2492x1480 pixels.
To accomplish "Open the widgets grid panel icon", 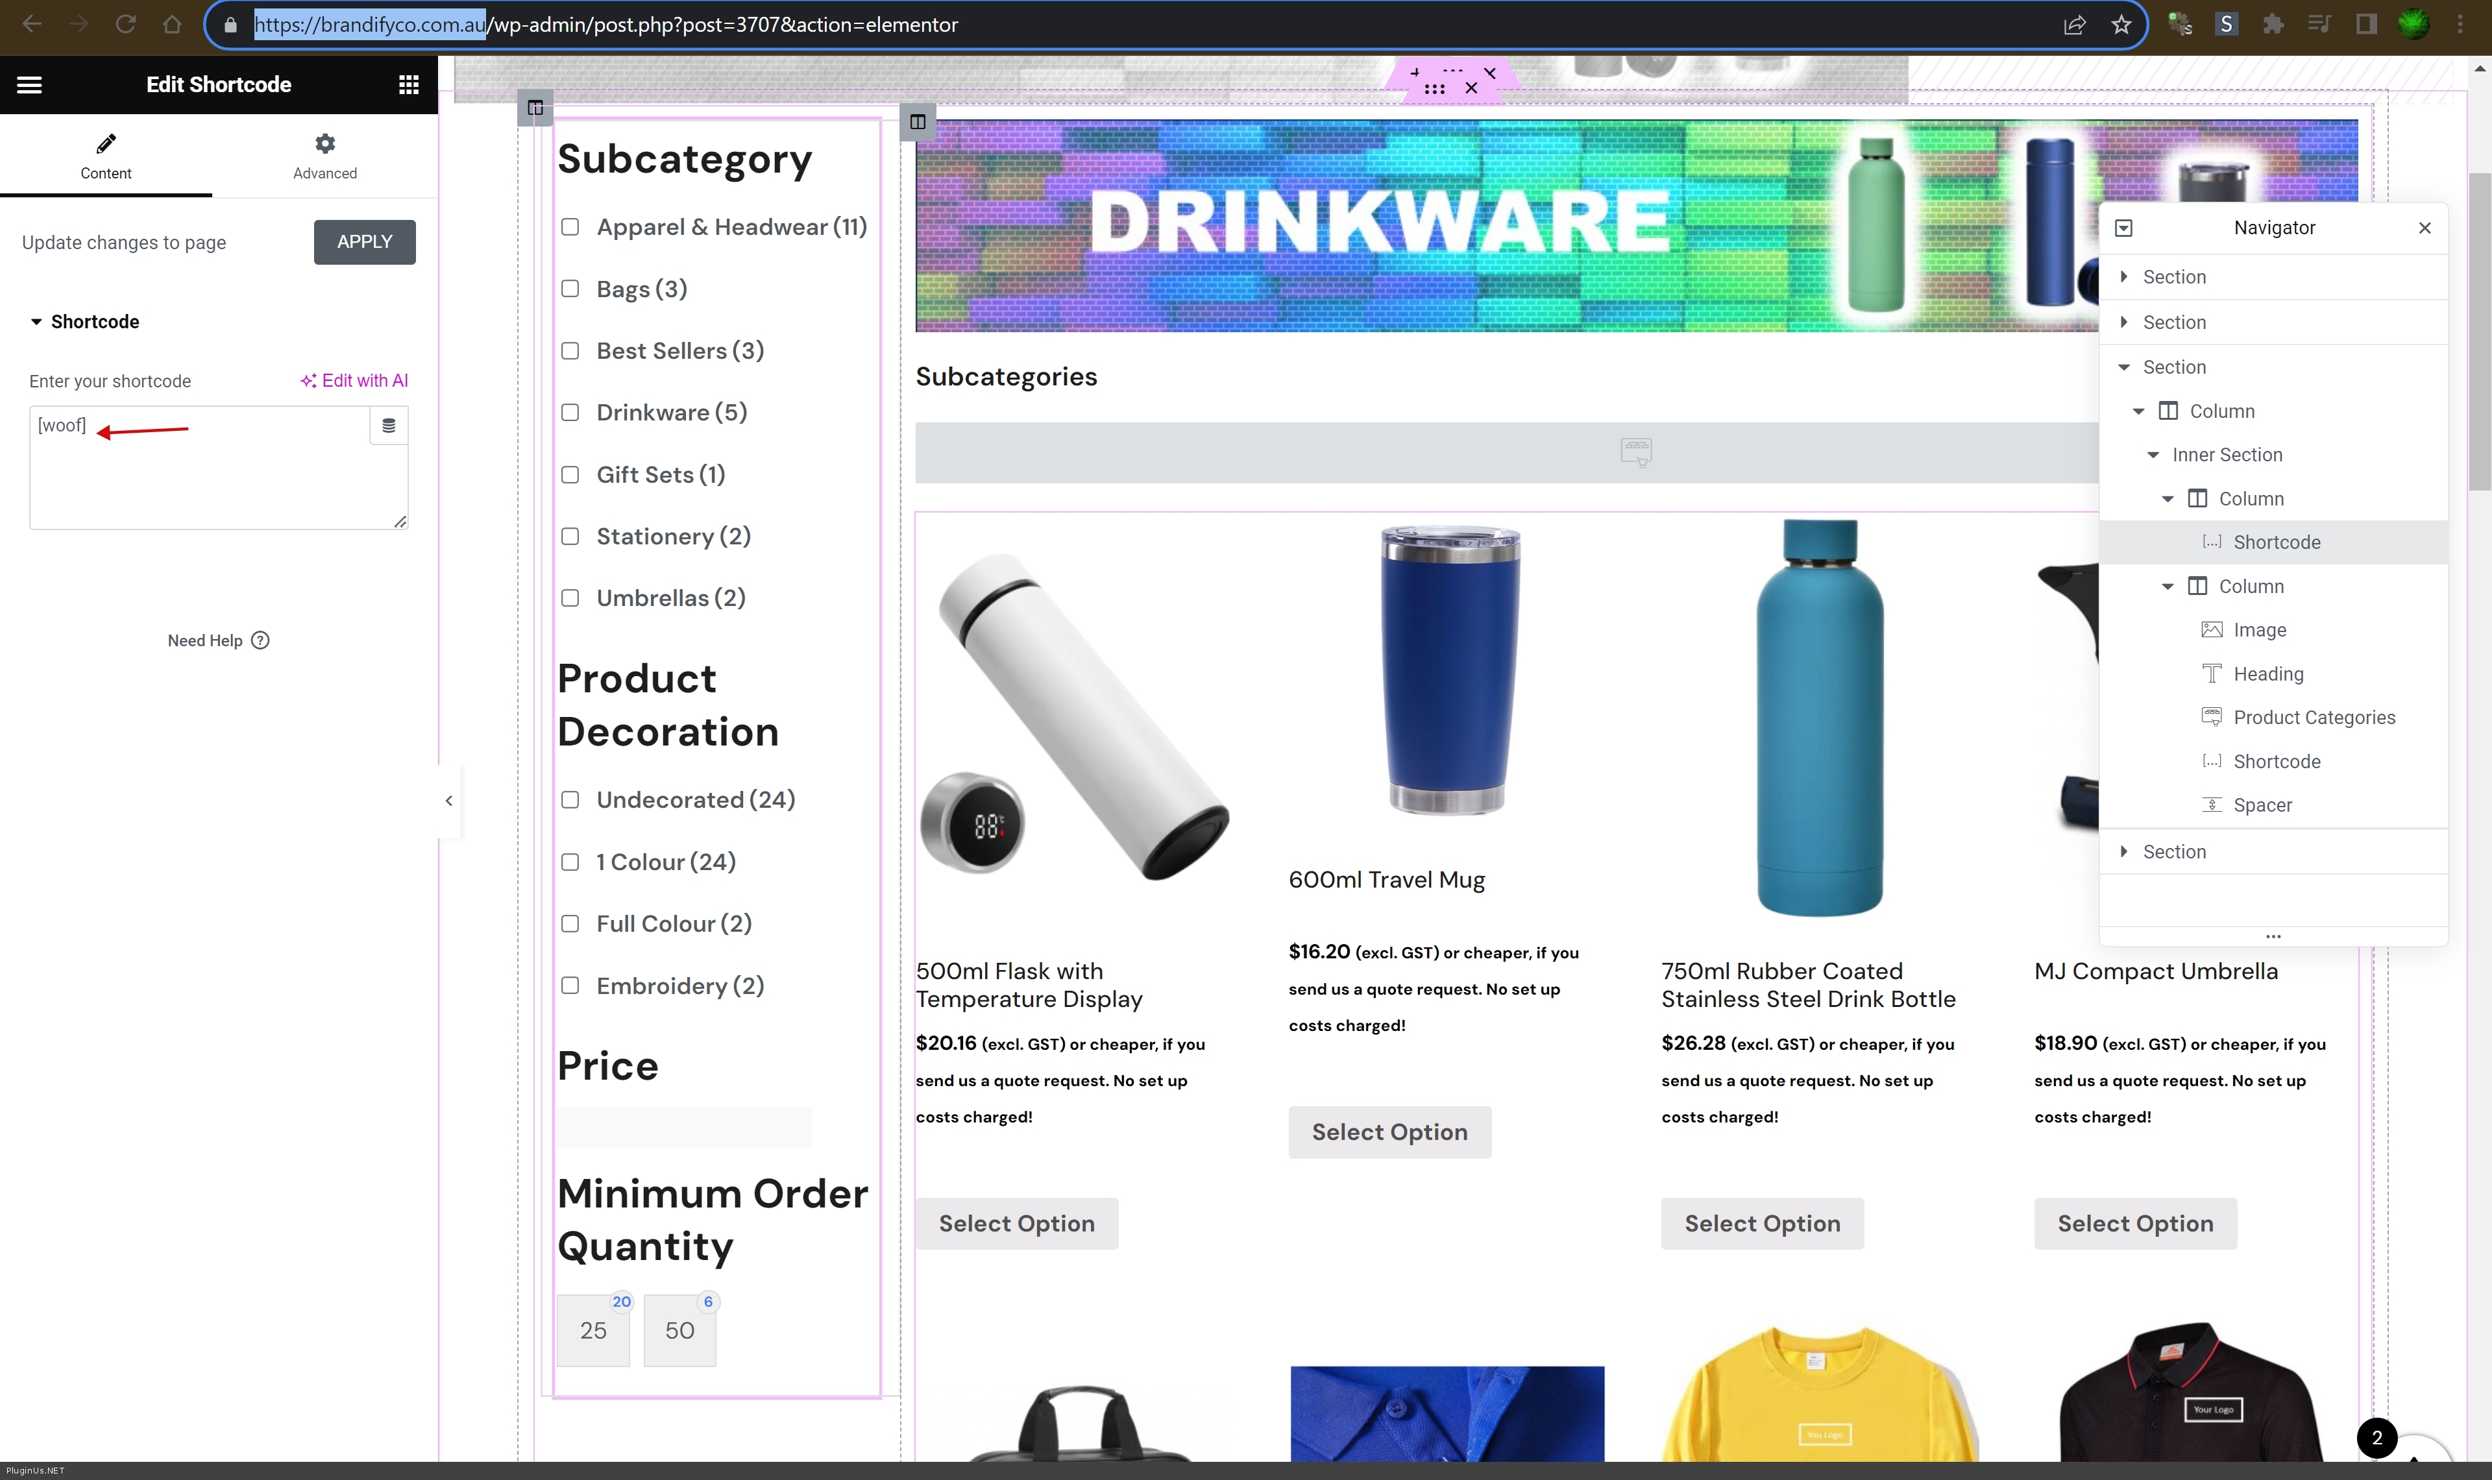I will pos(408,85).
